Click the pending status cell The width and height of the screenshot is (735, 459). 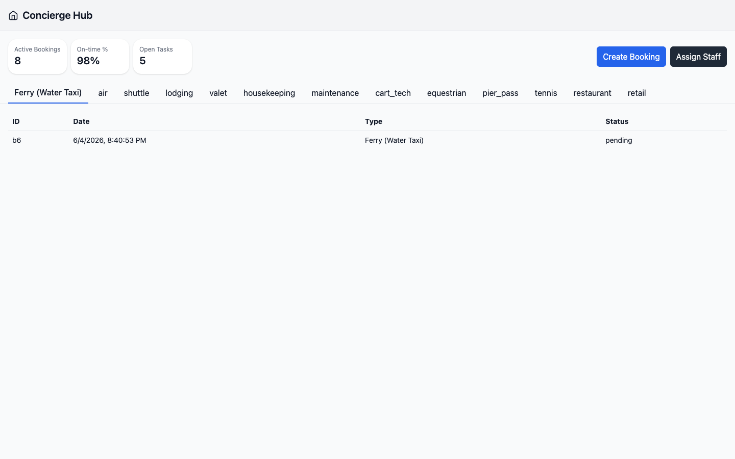click(664, 140)
